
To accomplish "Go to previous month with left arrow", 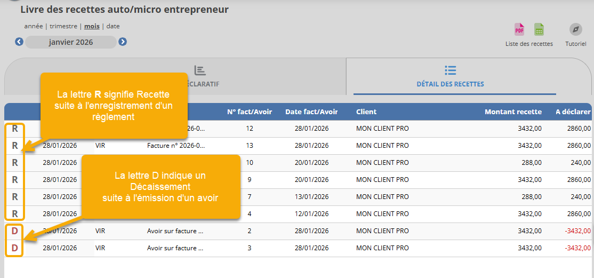I will [19, 42].
